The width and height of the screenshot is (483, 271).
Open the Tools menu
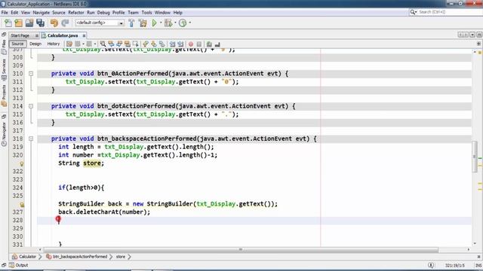pos(146,13)
